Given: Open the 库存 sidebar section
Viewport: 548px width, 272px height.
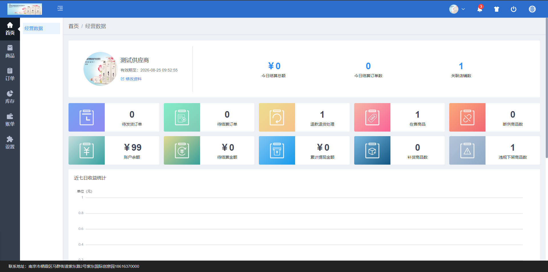Looking at the screenshot, I should [10, 97].
